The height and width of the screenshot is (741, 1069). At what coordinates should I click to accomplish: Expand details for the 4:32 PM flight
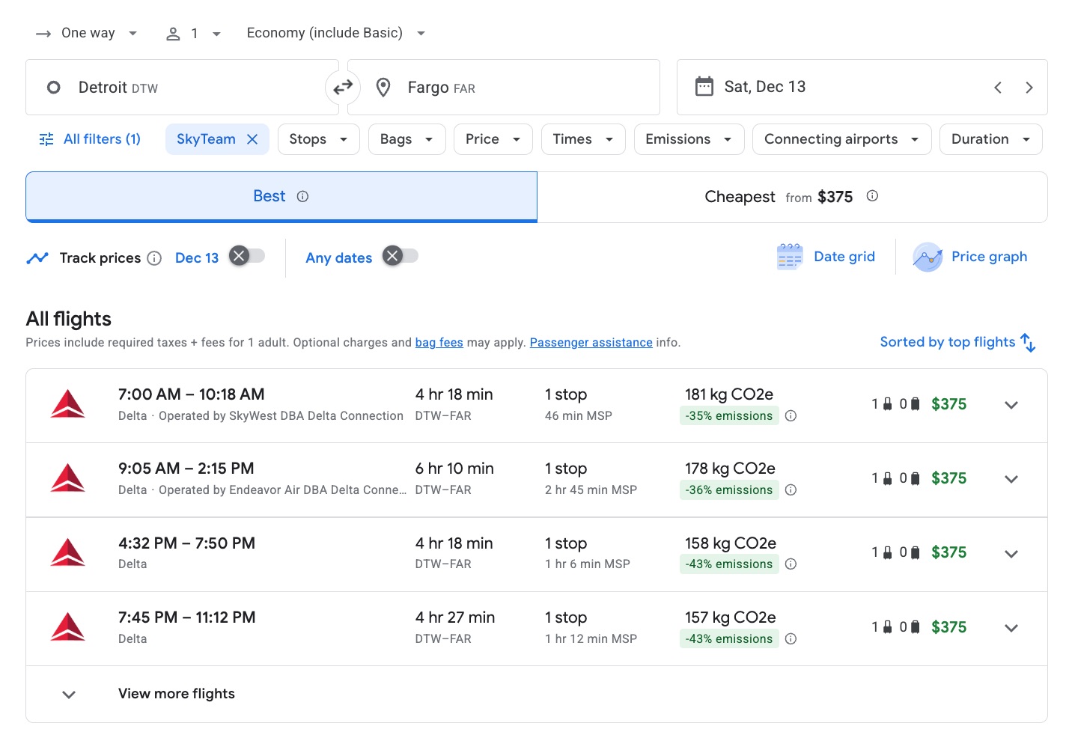[x=1011, y=554]
